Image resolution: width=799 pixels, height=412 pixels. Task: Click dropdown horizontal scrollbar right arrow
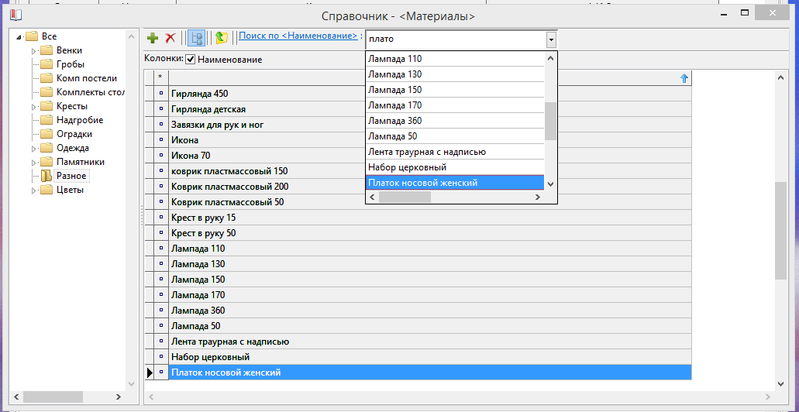(x=538, y=197)
